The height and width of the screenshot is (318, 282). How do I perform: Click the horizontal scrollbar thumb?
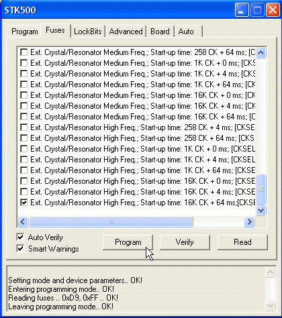(x=111, y=221)
